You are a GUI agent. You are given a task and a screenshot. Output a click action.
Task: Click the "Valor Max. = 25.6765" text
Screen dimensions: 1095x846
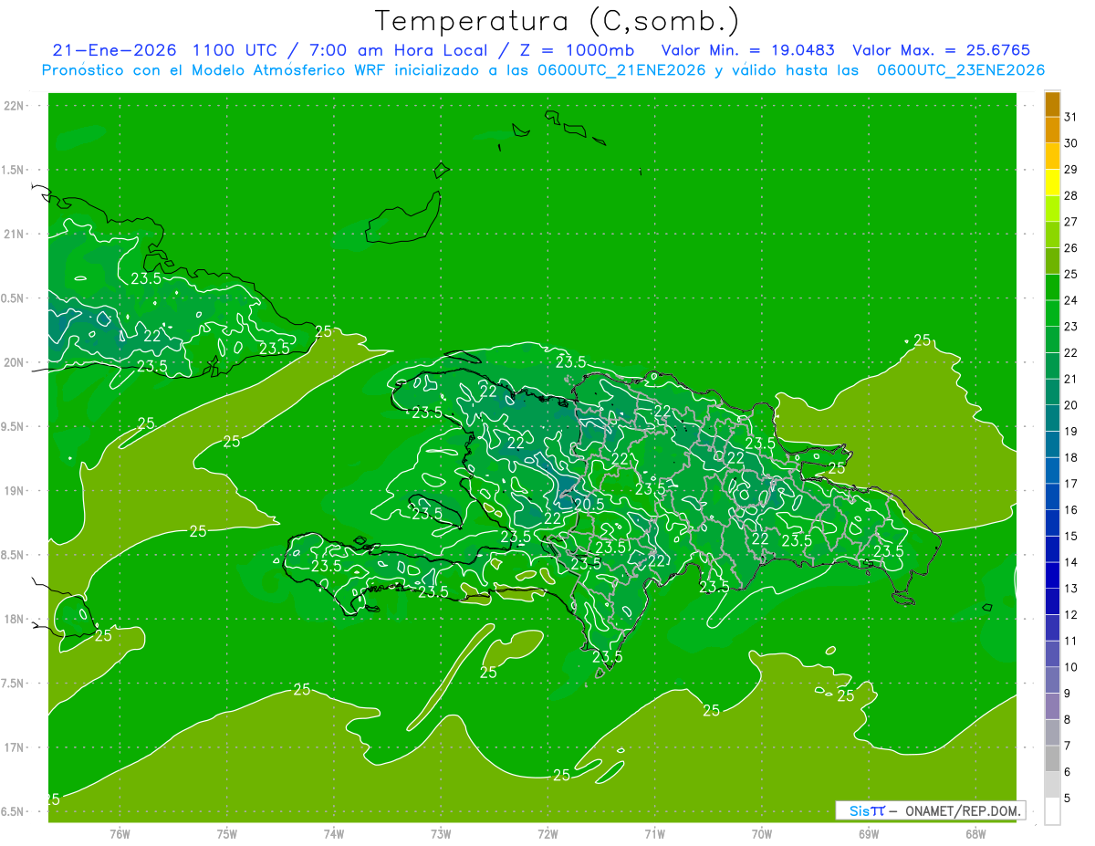942,50
